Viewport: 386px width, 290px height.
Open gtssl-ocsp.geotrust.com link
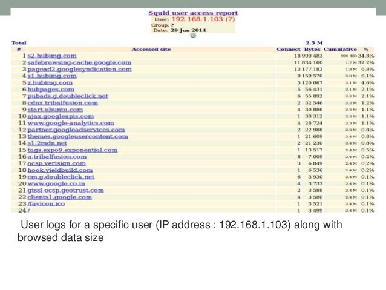click(x=65, y=191)
